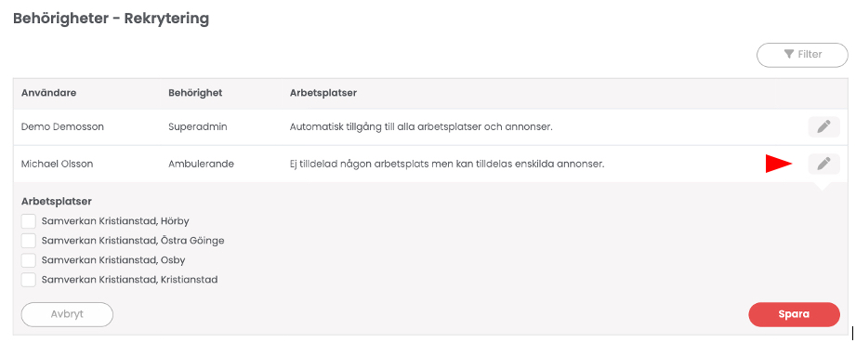Select the Kristianstad, Kristianstad checkbox

pyautogui.click(x=29, y=280)
